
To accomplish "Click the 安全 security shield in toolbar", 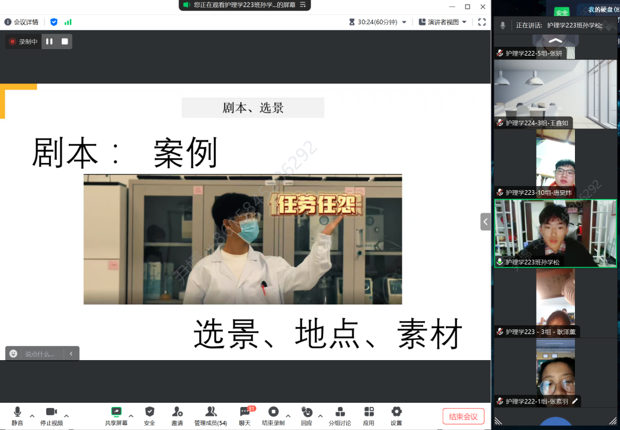I will click(x=149, y=412).
